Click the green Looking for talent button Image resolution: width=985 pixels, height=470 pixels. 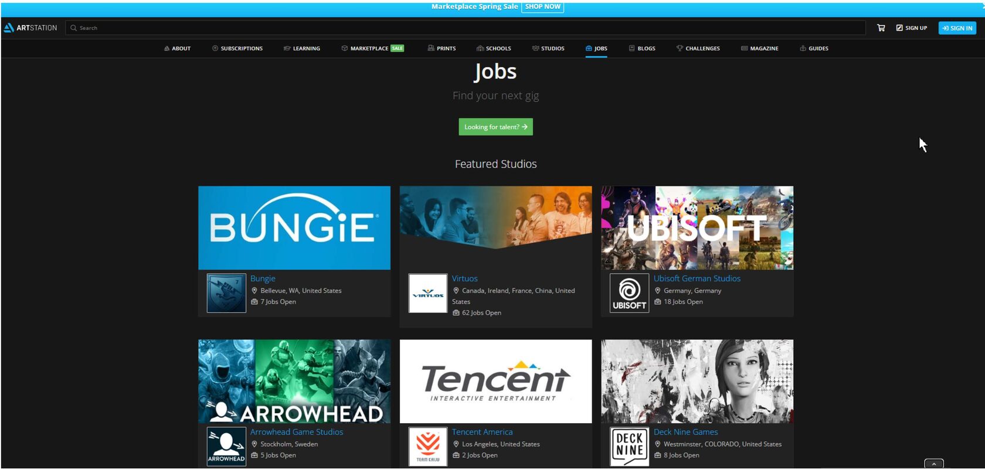(495, 127)
